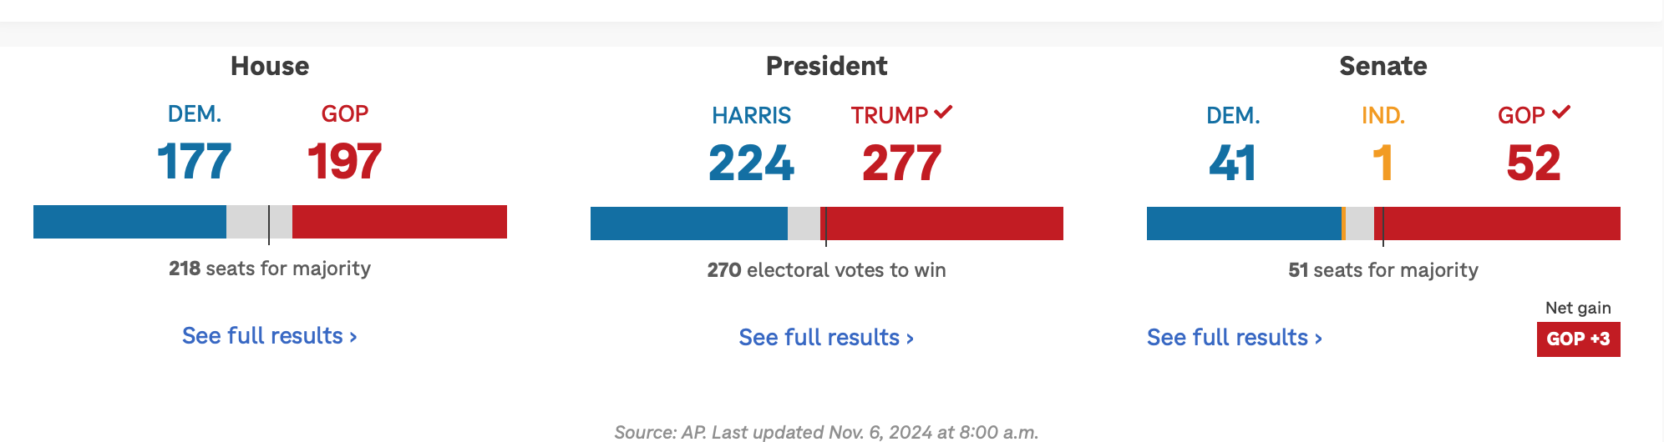The height and width of the screenshot is (442, 1664).
Task: Click the blue Democratic segment of Senate bar
Action: (1243, 224)
